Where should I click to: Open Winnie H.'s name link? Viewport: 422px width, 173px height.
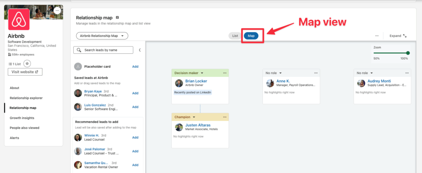coord(91,136)
